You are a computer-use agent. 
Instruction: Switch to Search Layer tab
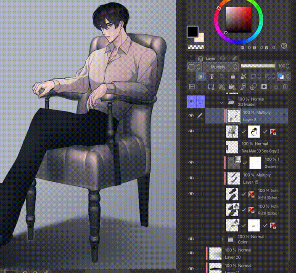tap(223, 58)
